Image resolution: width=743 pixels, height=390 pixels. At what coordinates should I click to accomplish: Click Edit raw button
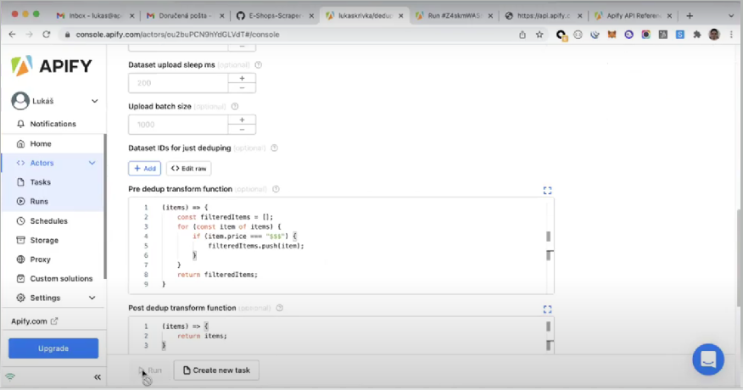(188, 168)
